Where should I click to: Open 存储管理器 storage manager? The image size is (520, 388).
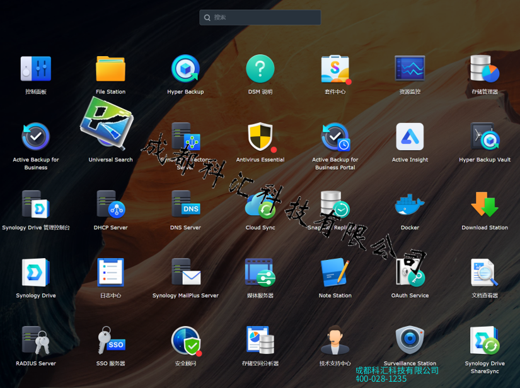point(485,69)
